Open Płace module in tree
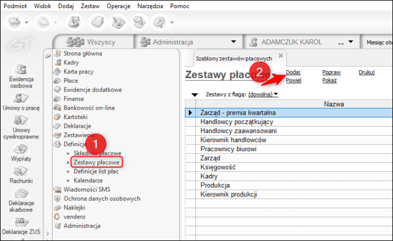 [x=71, y=81]
